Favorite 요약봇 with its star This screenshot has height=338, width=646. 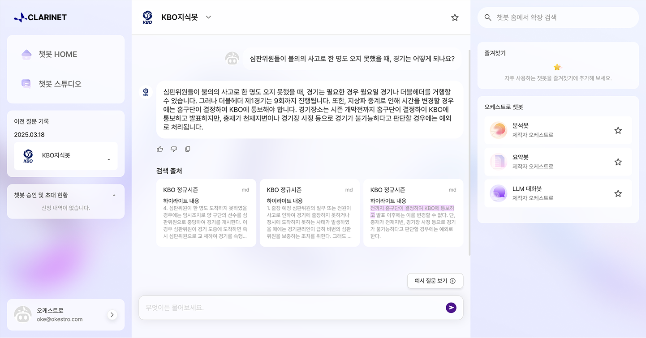click(618, 162)
